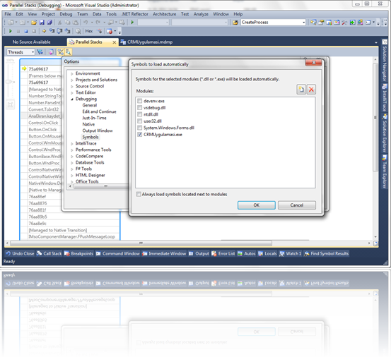Open the Tools menu
Screen dimensions: 391x357
pyautogui.click(x=111, y=14)
